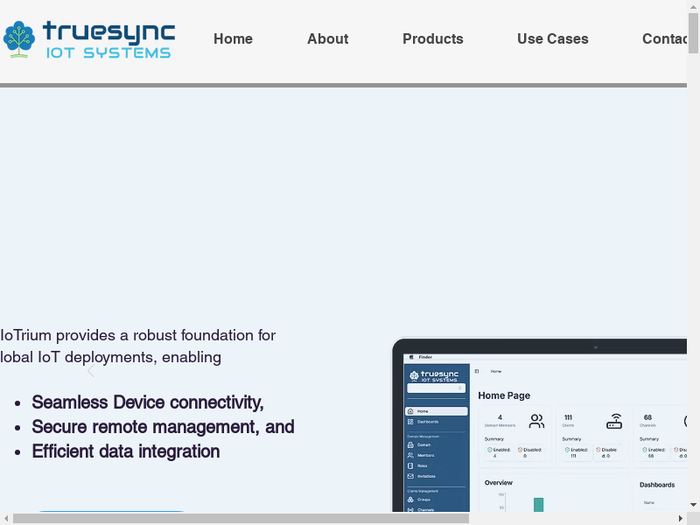Open the Products navigation menu
The image size is (700, 525).
(432, 38)
